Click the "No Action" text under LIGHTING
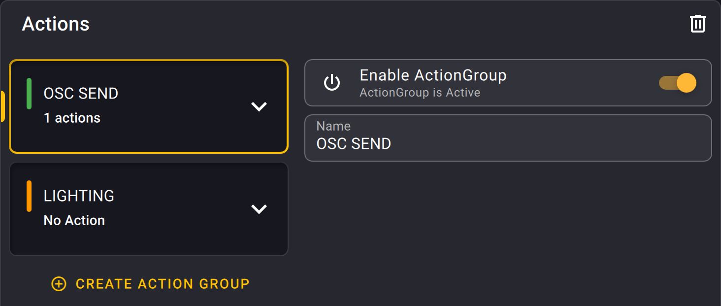The image size is (721, 306). coord(74,220)
